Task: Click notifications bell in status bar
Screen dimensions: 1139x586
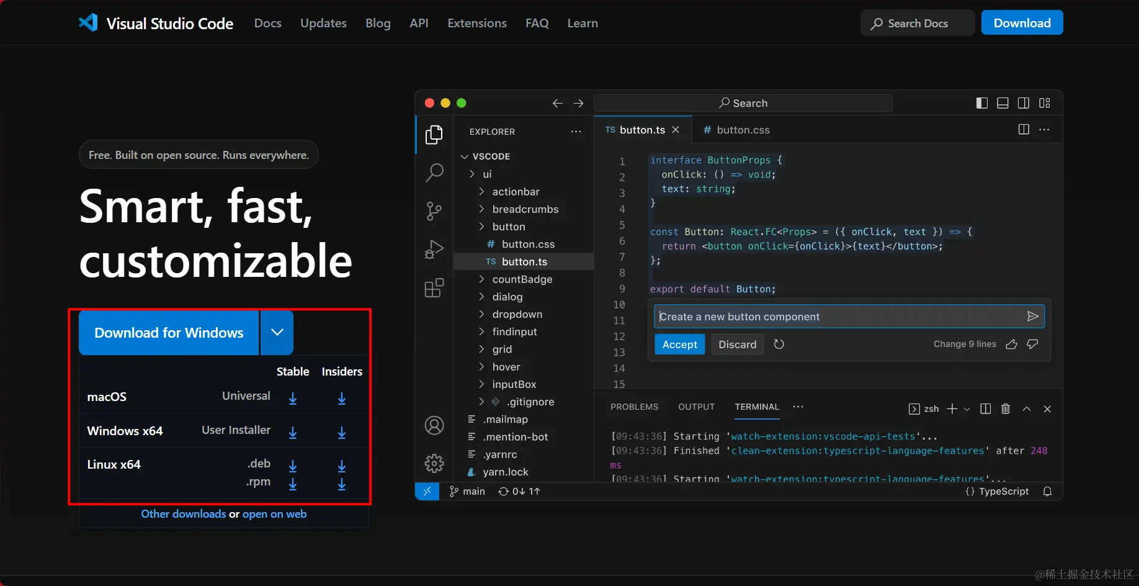Action: (1047, 491)
